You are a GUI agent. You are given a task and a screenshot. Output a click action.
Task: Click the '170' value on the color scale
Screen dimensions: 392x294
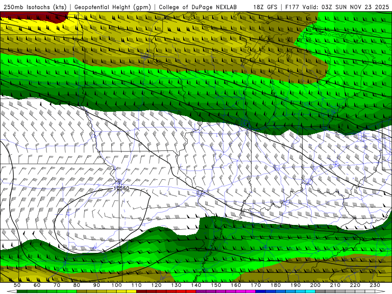256,285
